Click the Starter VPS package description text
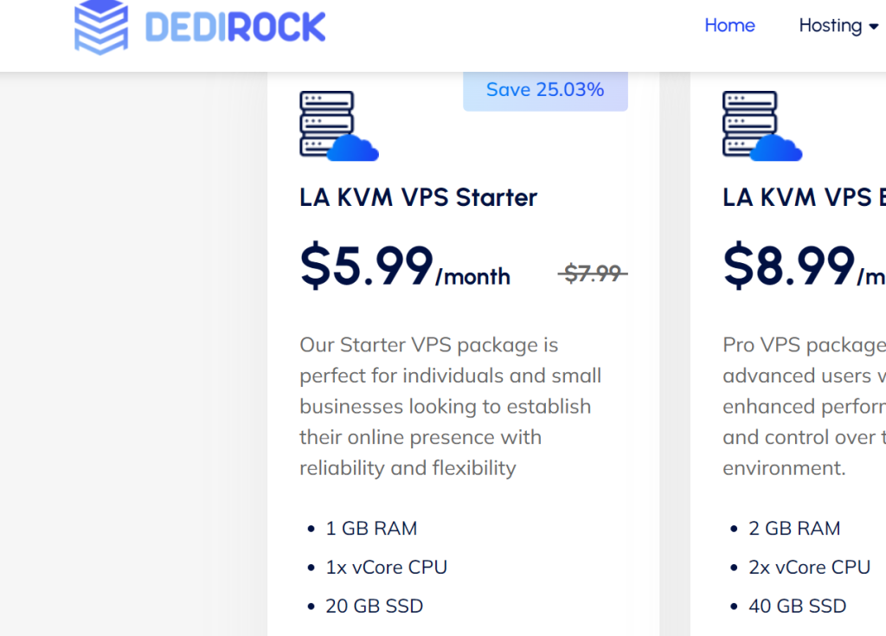 pyautogui.click(x=450, y=407)
